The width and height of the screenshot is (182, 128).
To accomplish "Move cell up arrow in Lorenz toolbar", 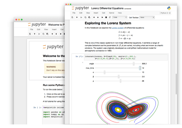I will pyautogui.click(x=94, y=17).
